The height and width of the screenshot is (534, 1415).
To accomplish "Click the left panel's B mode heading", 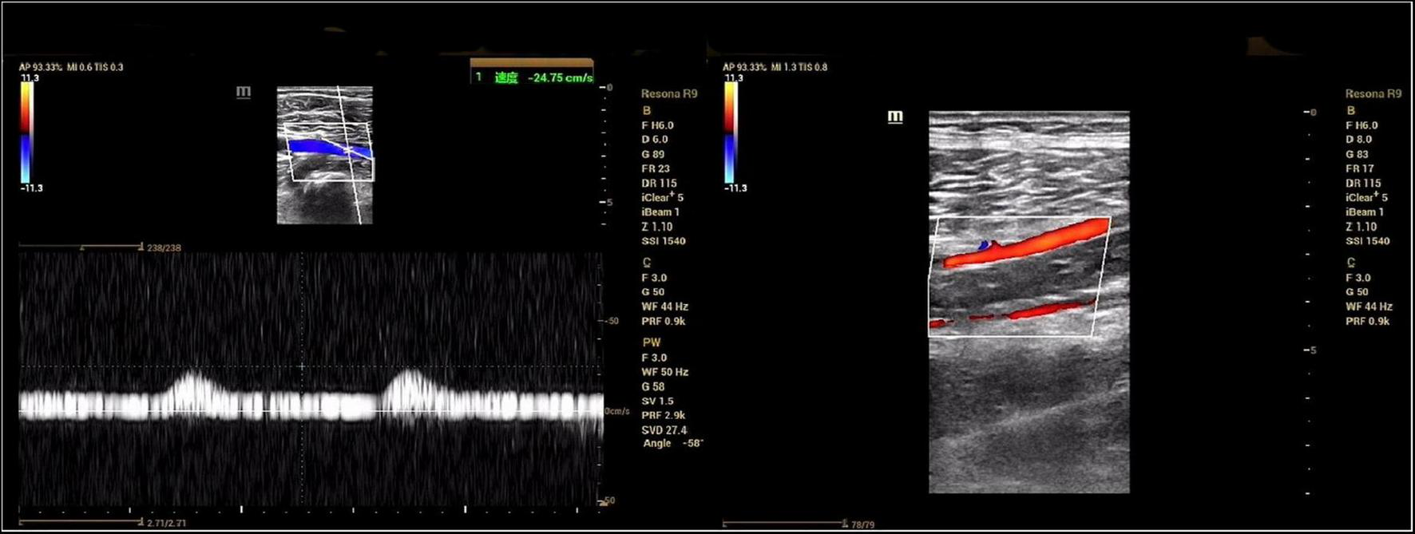I will [646, 110].
